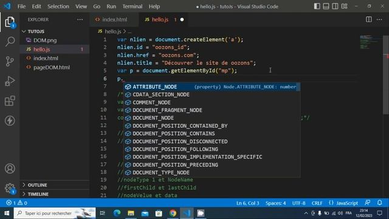
Task: Open the Accounts menu icon
Action: 10,169
